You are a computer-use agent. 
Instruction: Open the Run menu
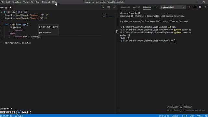(38, 2)
